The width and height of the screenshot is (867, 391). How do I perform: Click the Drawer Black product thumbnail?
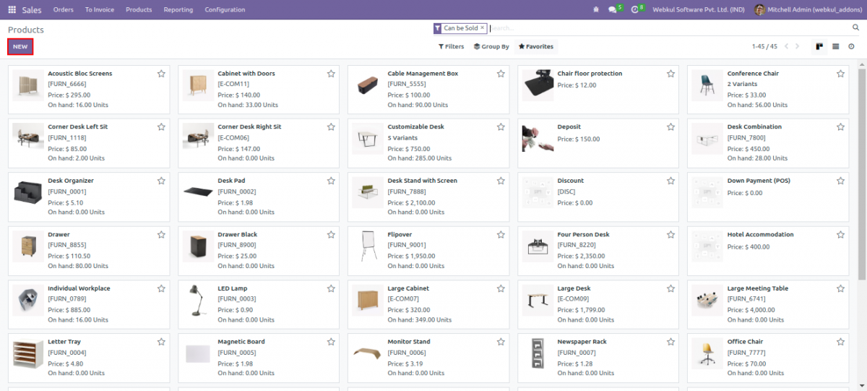point(198,248)
